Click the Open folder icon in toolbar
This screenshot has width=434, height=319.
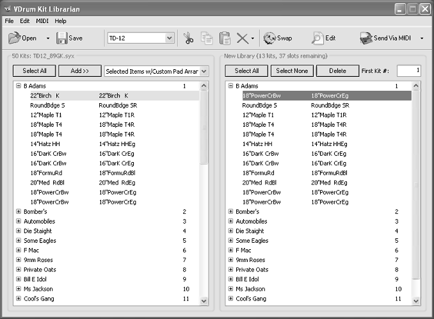tap(15, 38)
